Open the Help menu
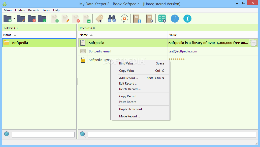260x147 pixels. [56, 10]
